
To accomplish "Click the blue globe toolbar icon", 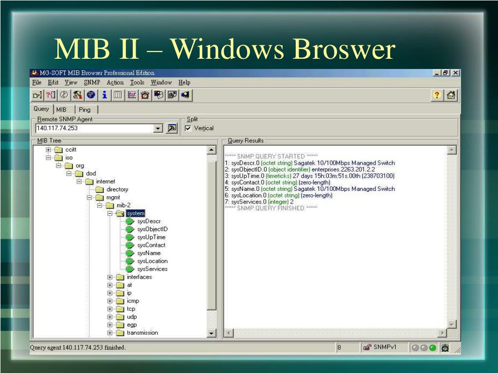I will coord(91,95).
